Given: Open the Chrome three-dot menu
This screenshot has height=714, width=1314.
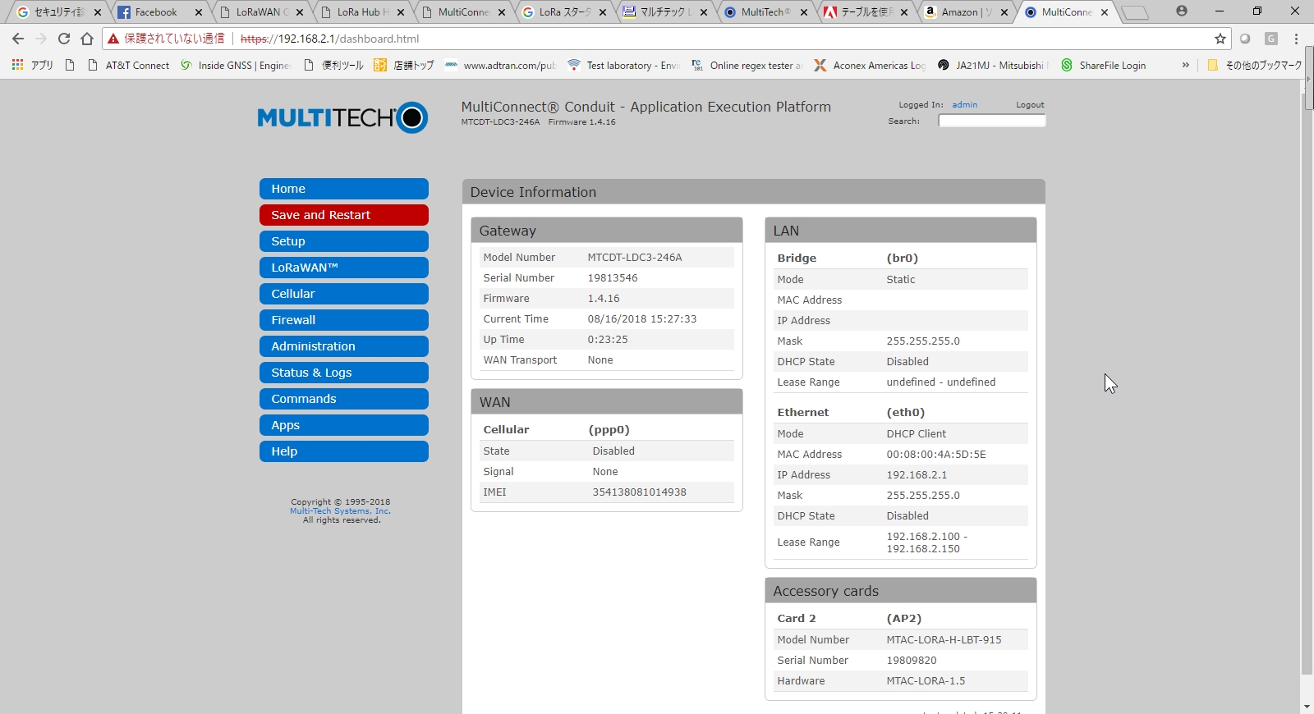Looking at the screenshot, I should point(1297,39).
